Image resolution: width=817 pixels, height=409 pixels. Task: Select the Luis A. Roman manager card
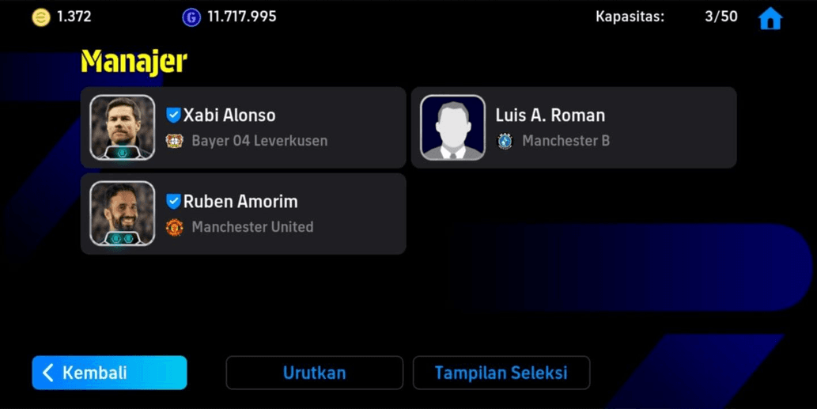point(573,127)
